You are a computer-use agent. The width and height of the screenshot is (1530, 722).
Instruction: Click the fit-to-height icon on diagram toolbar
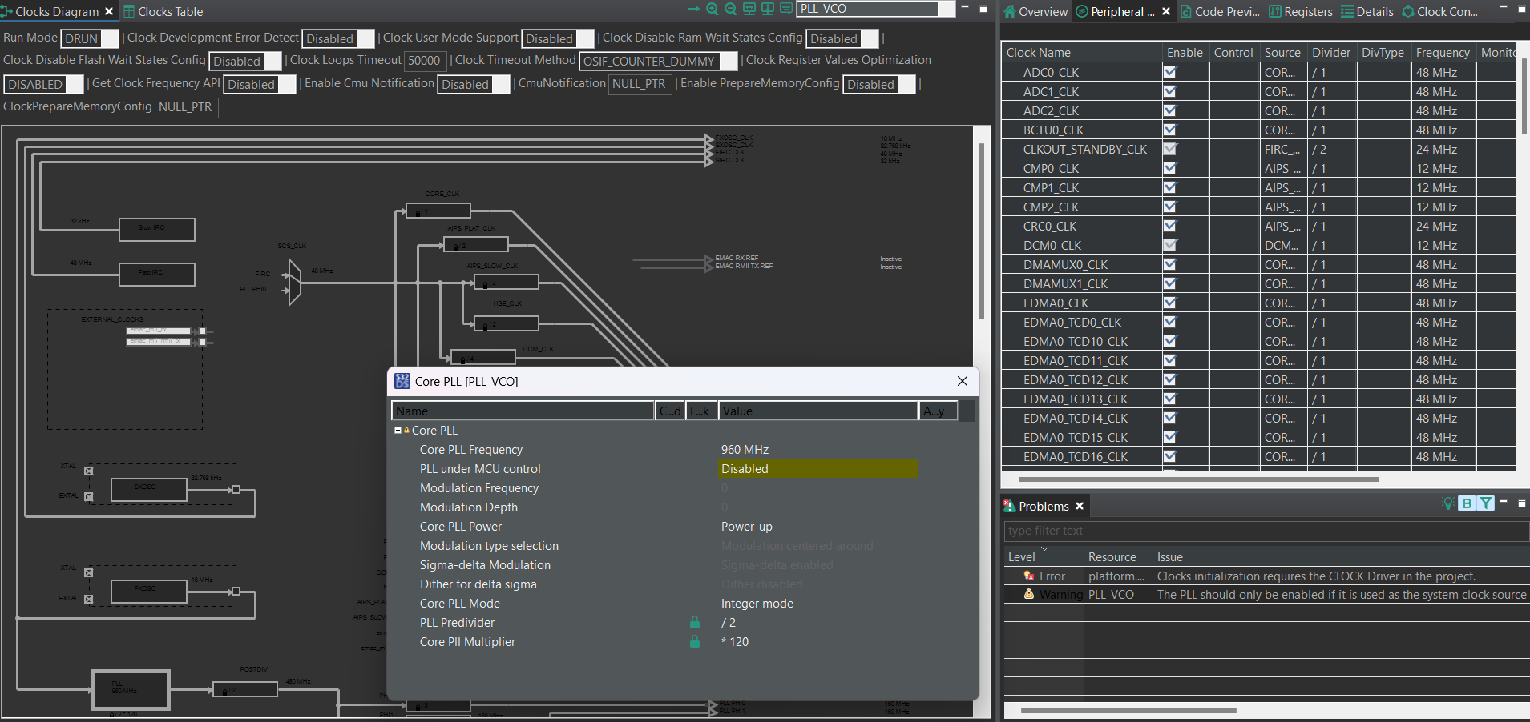[768, 9]
